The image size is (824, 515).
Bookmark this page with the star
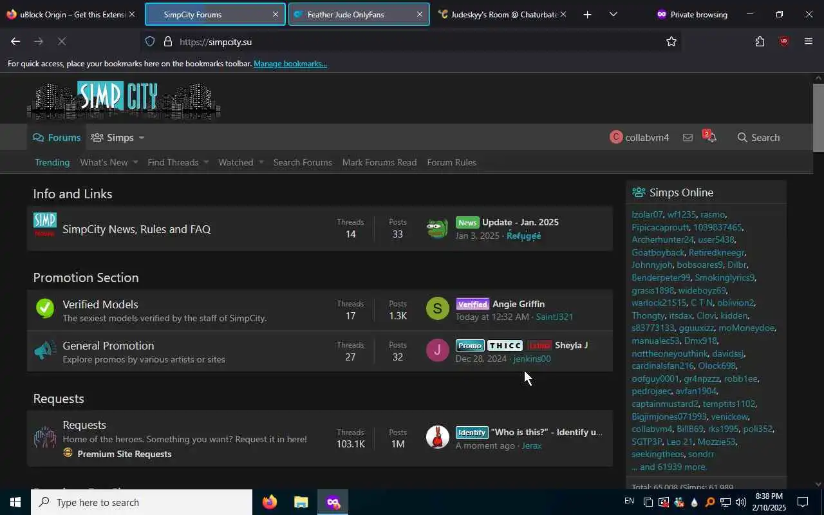(671, 41)
